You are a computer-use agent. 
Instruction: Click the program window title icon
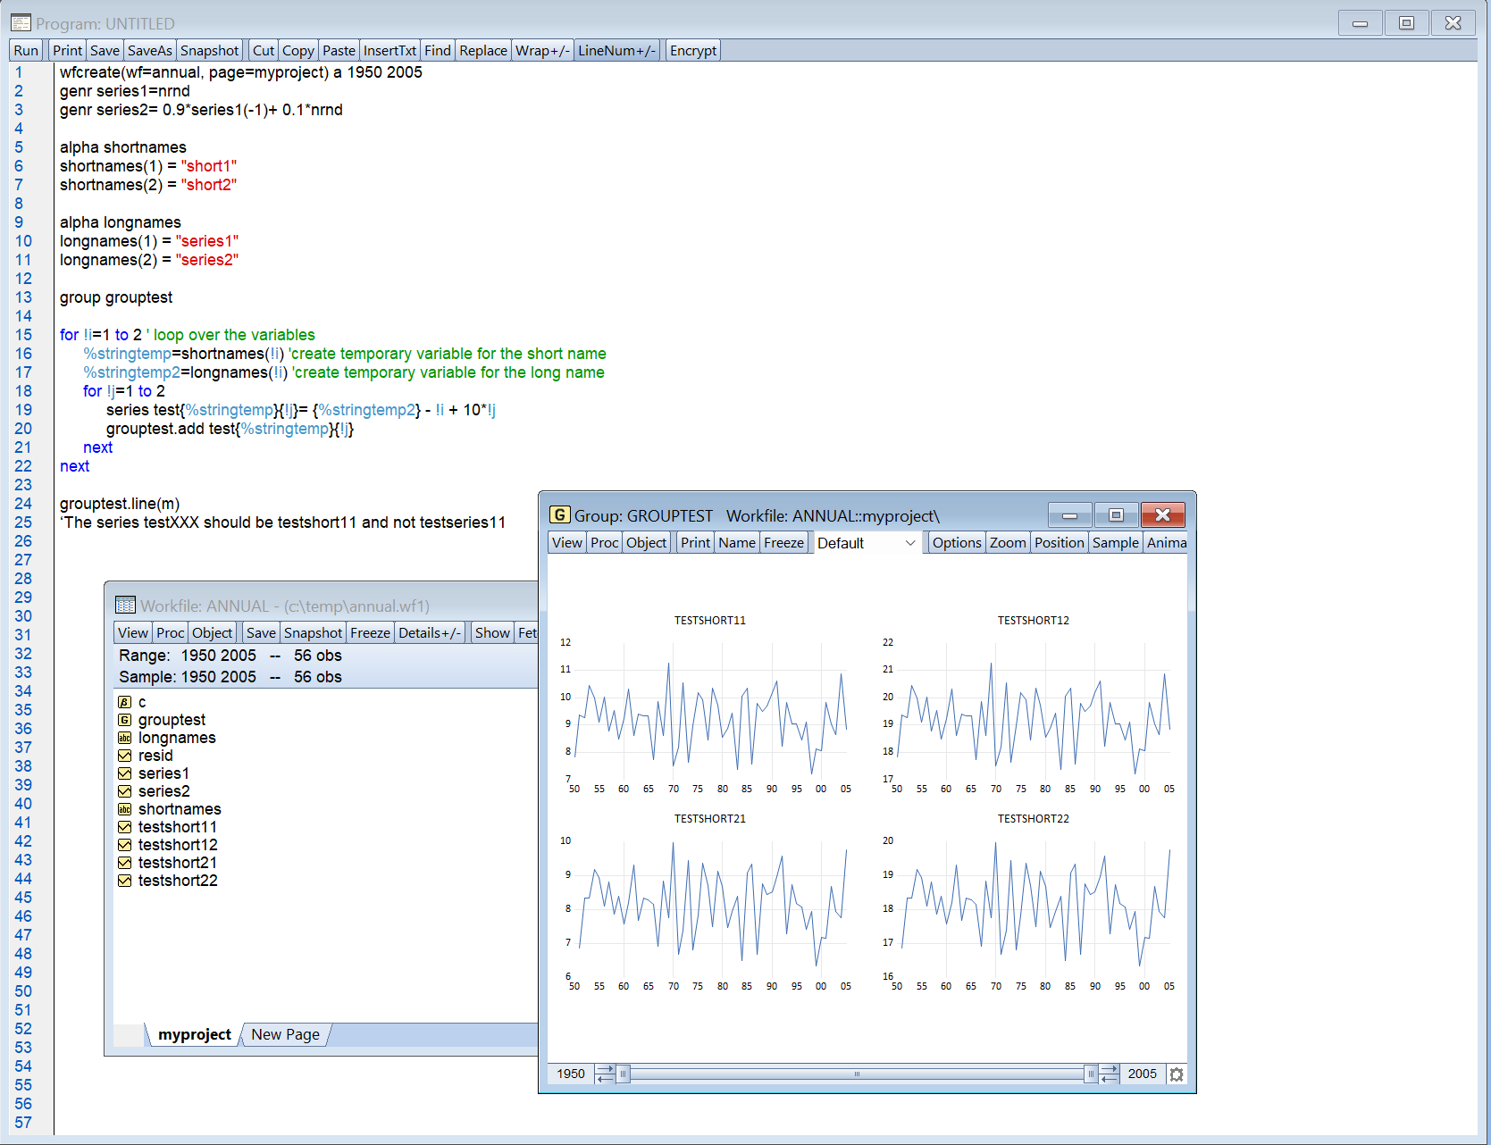pos(21,23)
